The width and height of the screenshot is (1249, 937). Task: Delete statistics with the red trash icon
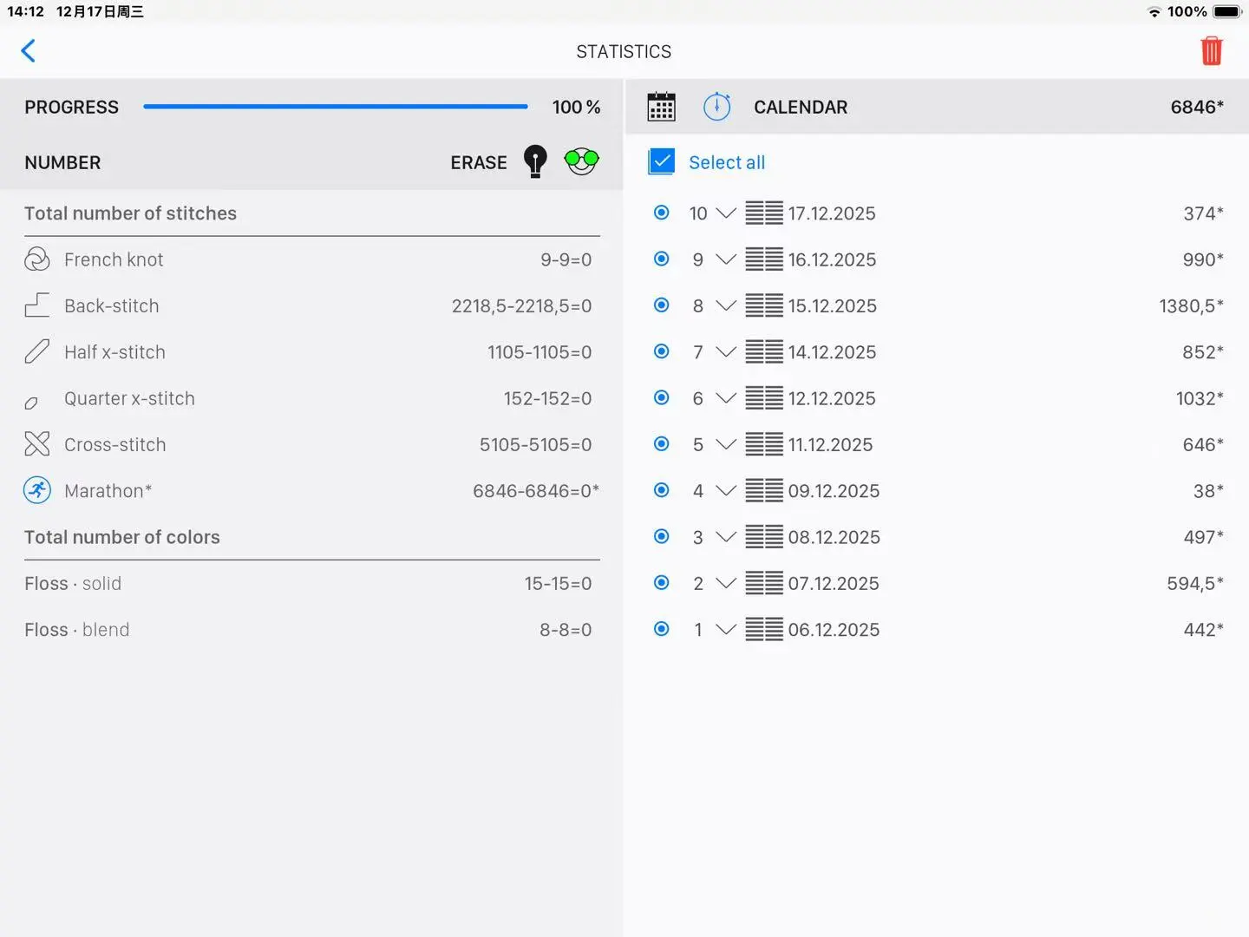(x=1212, y=51)
